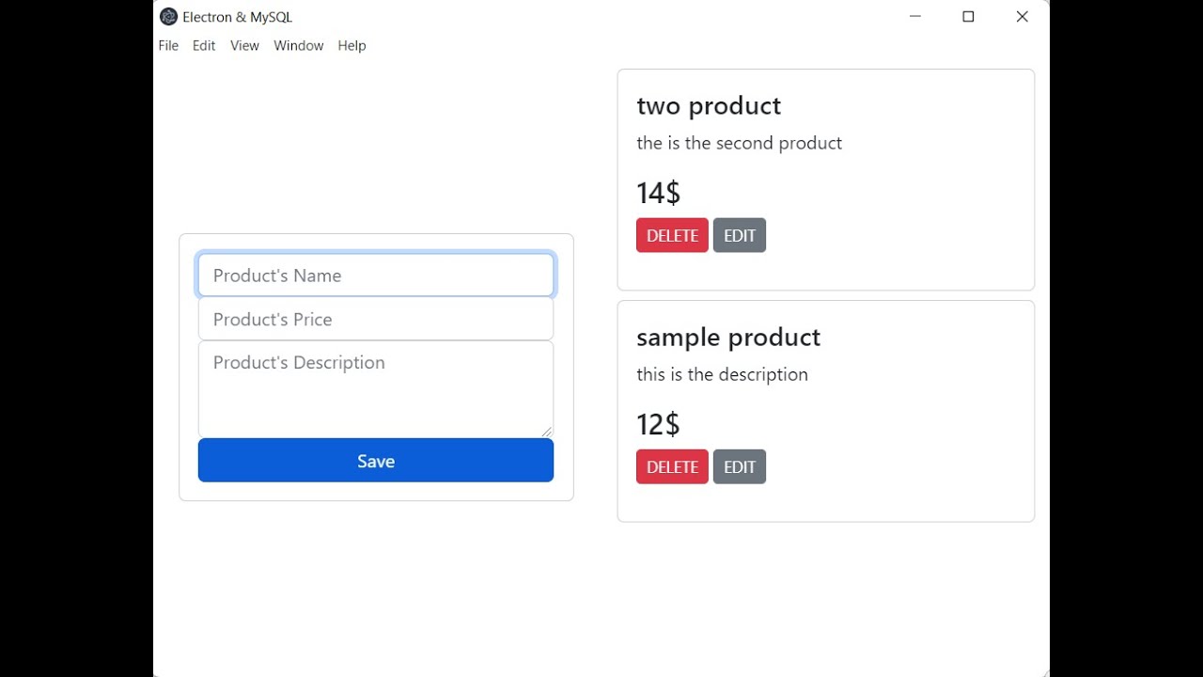Focus the Product's Name field
Screen dimensions: 1203x677
[x=376, y=276]
